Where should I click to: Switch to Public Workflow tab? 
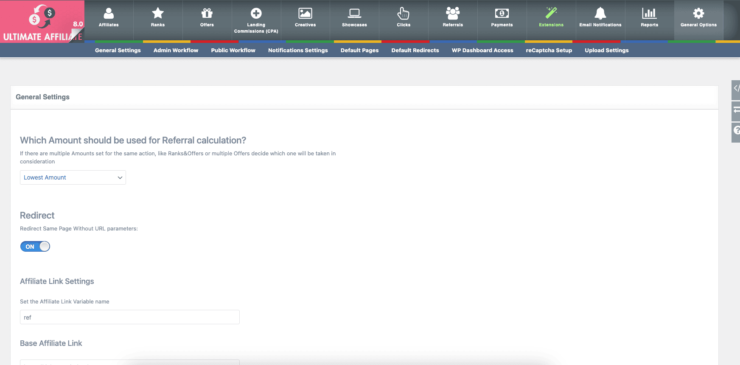point(233,50)
